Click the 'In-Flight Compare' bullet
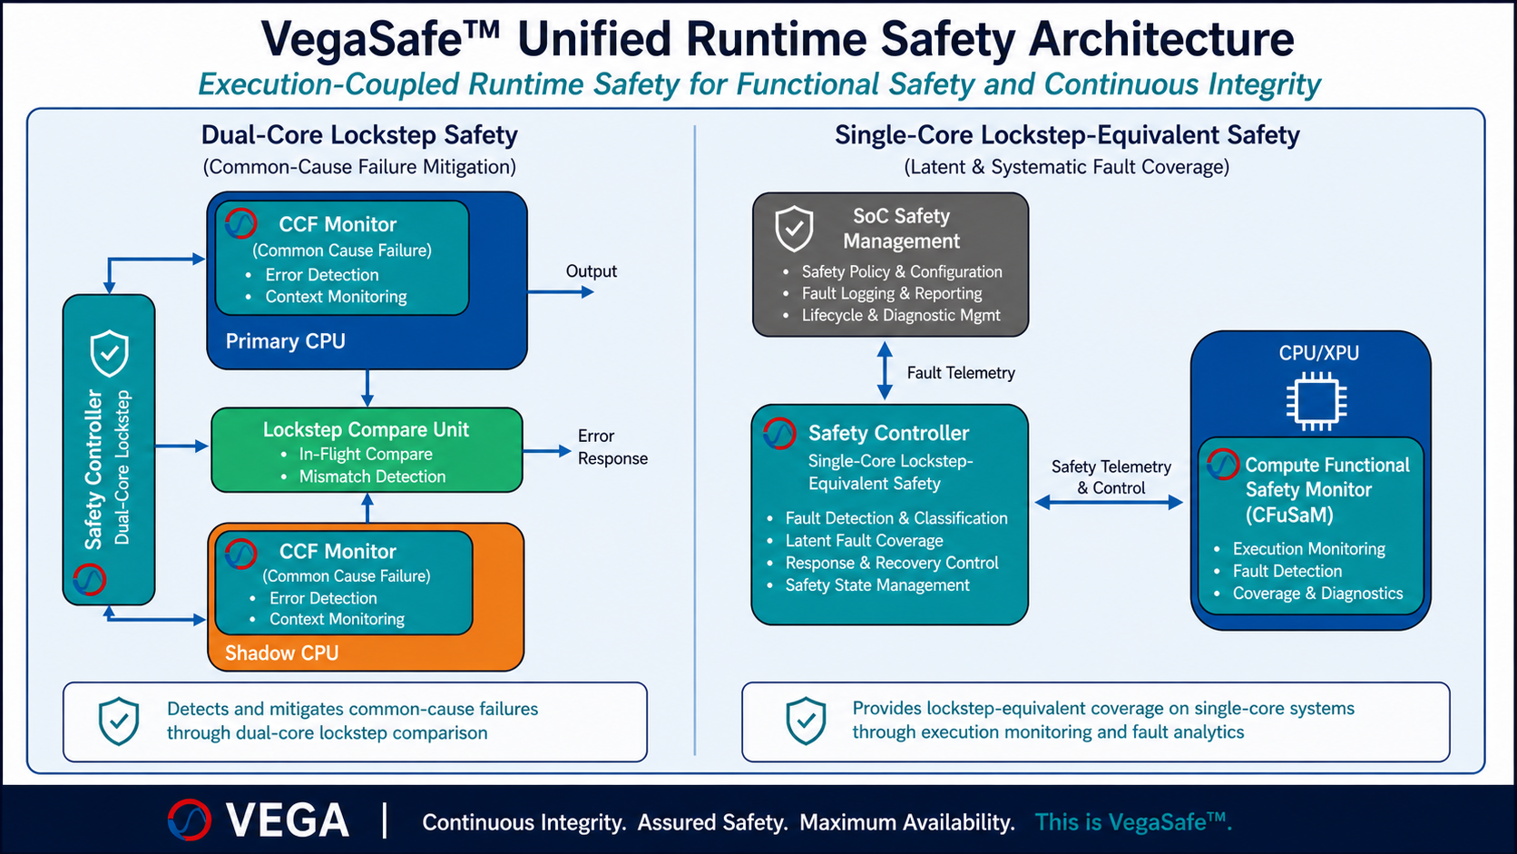1517x854 pixels. pos(366,454)
